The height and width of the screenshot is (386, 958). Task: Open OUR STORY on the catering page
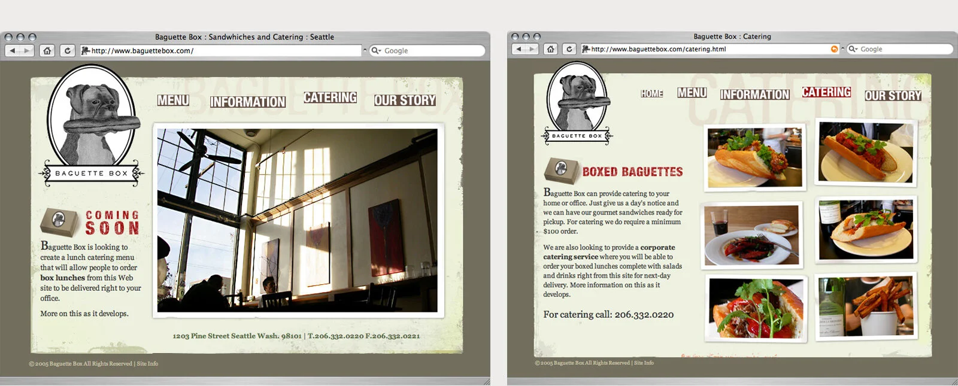point(893,96)
